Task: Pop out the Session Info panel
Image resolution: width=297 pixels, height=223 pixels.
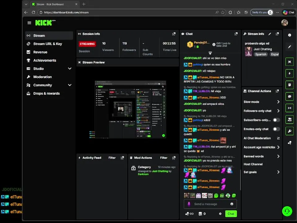Action: click(x=174, y=34)
